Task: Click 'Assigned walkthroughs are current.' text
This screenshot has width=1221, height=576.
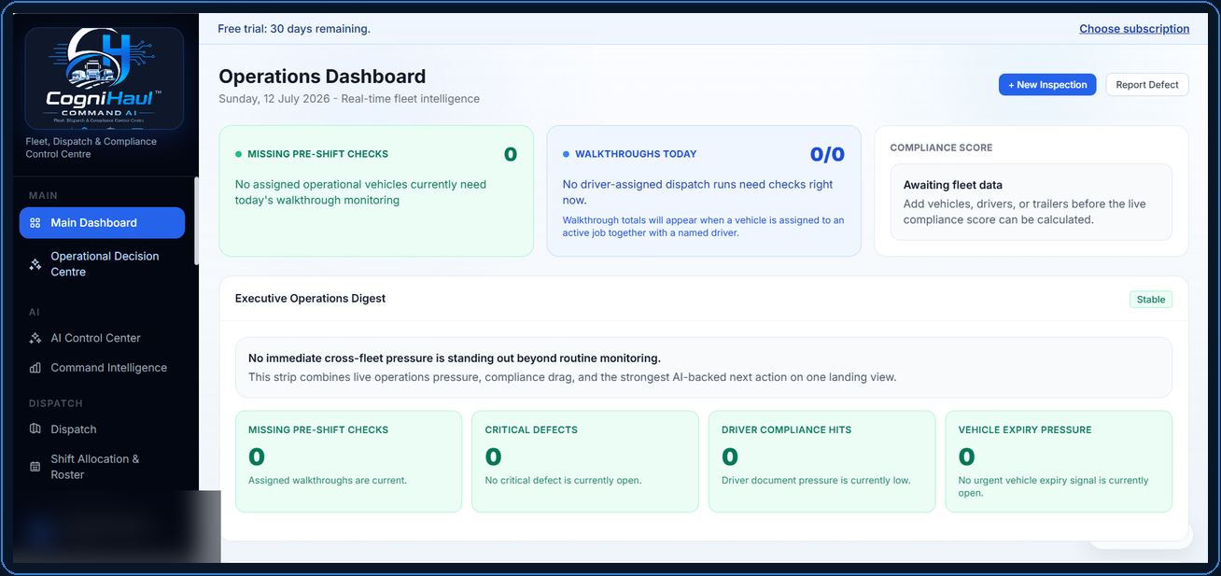Action: [328, 481]
